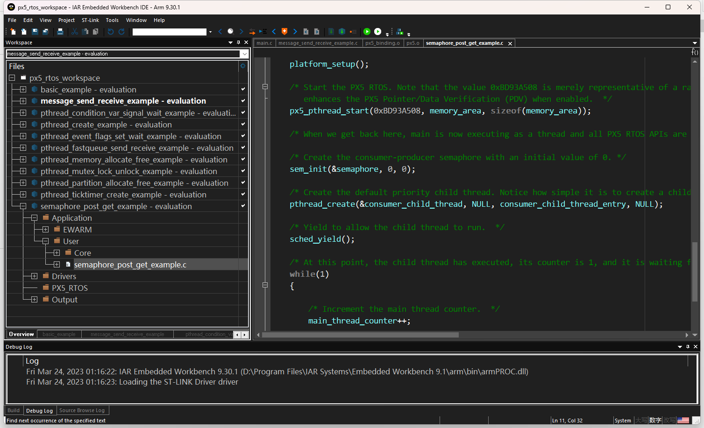Viewport: 704px width, 428px height.
Task: Open the workspace configuration dropdown
Action: pyautogui.click(x=244, y=54)
